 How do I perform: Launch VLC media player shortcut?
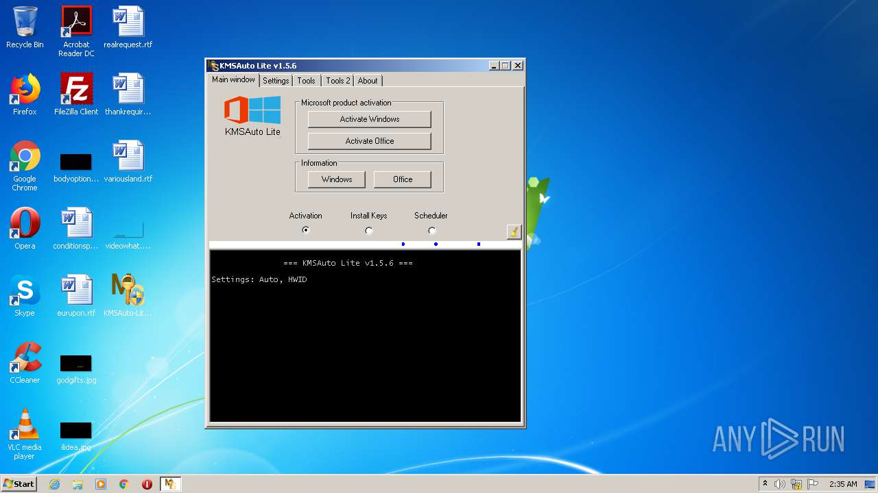[25, 434]
